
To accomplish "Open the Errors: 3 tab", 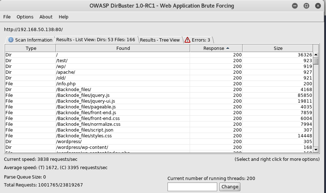I will [x=198, y=40].
